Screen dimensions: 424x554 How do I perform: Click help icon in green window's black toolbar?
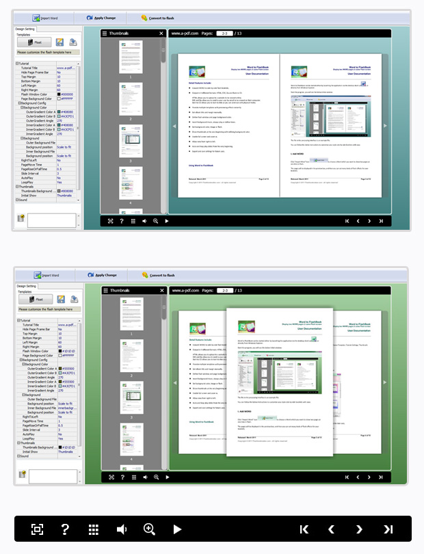(122, 477)
